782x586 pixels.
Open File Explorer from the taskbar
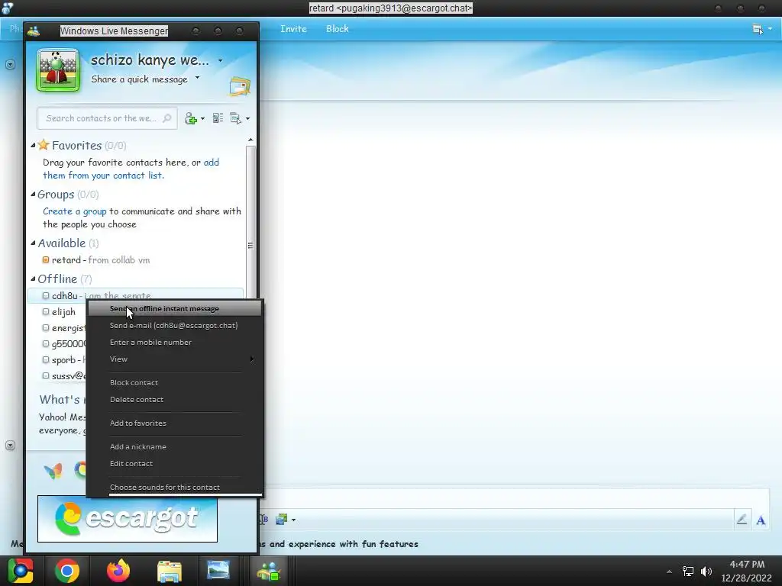[x=170, y=571]
